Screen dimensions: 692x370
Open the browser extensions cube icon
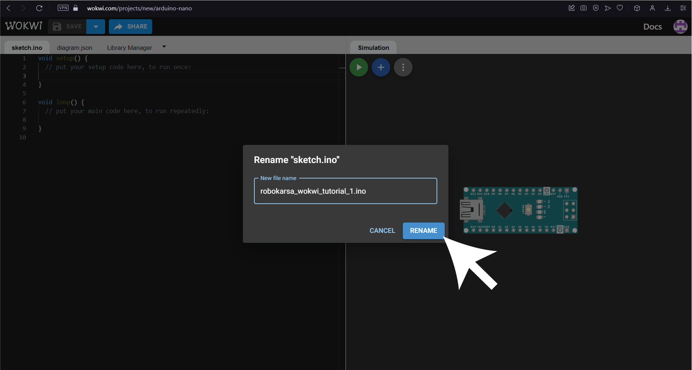[637, 8]
